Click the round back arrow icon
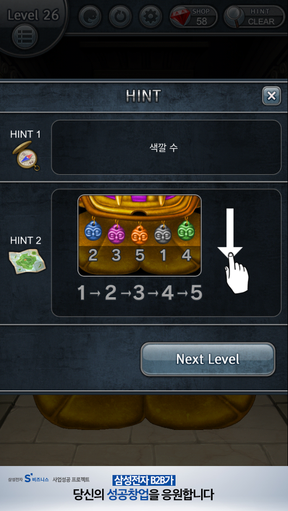288x511 pixels. point(90,16)
